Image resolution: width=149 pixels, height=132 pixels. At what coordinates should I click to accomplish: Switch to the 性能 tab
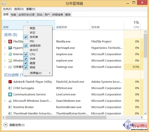click(x=14, y=15)
